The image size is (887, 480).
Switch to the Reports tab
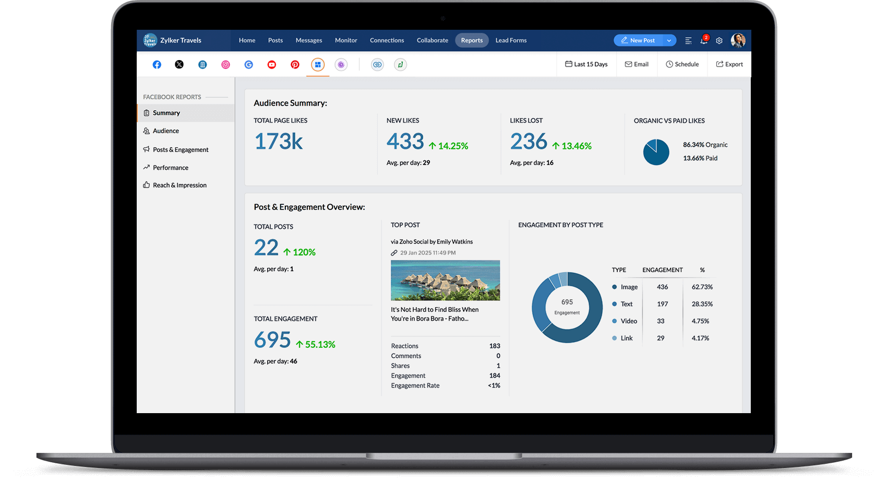click(471, 40)
